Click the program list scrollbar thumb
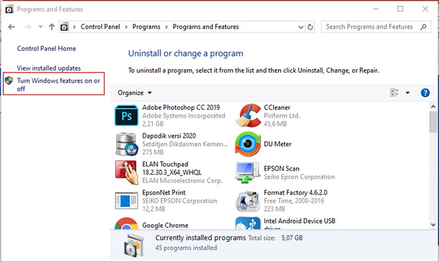 click(x=433, y=122)
